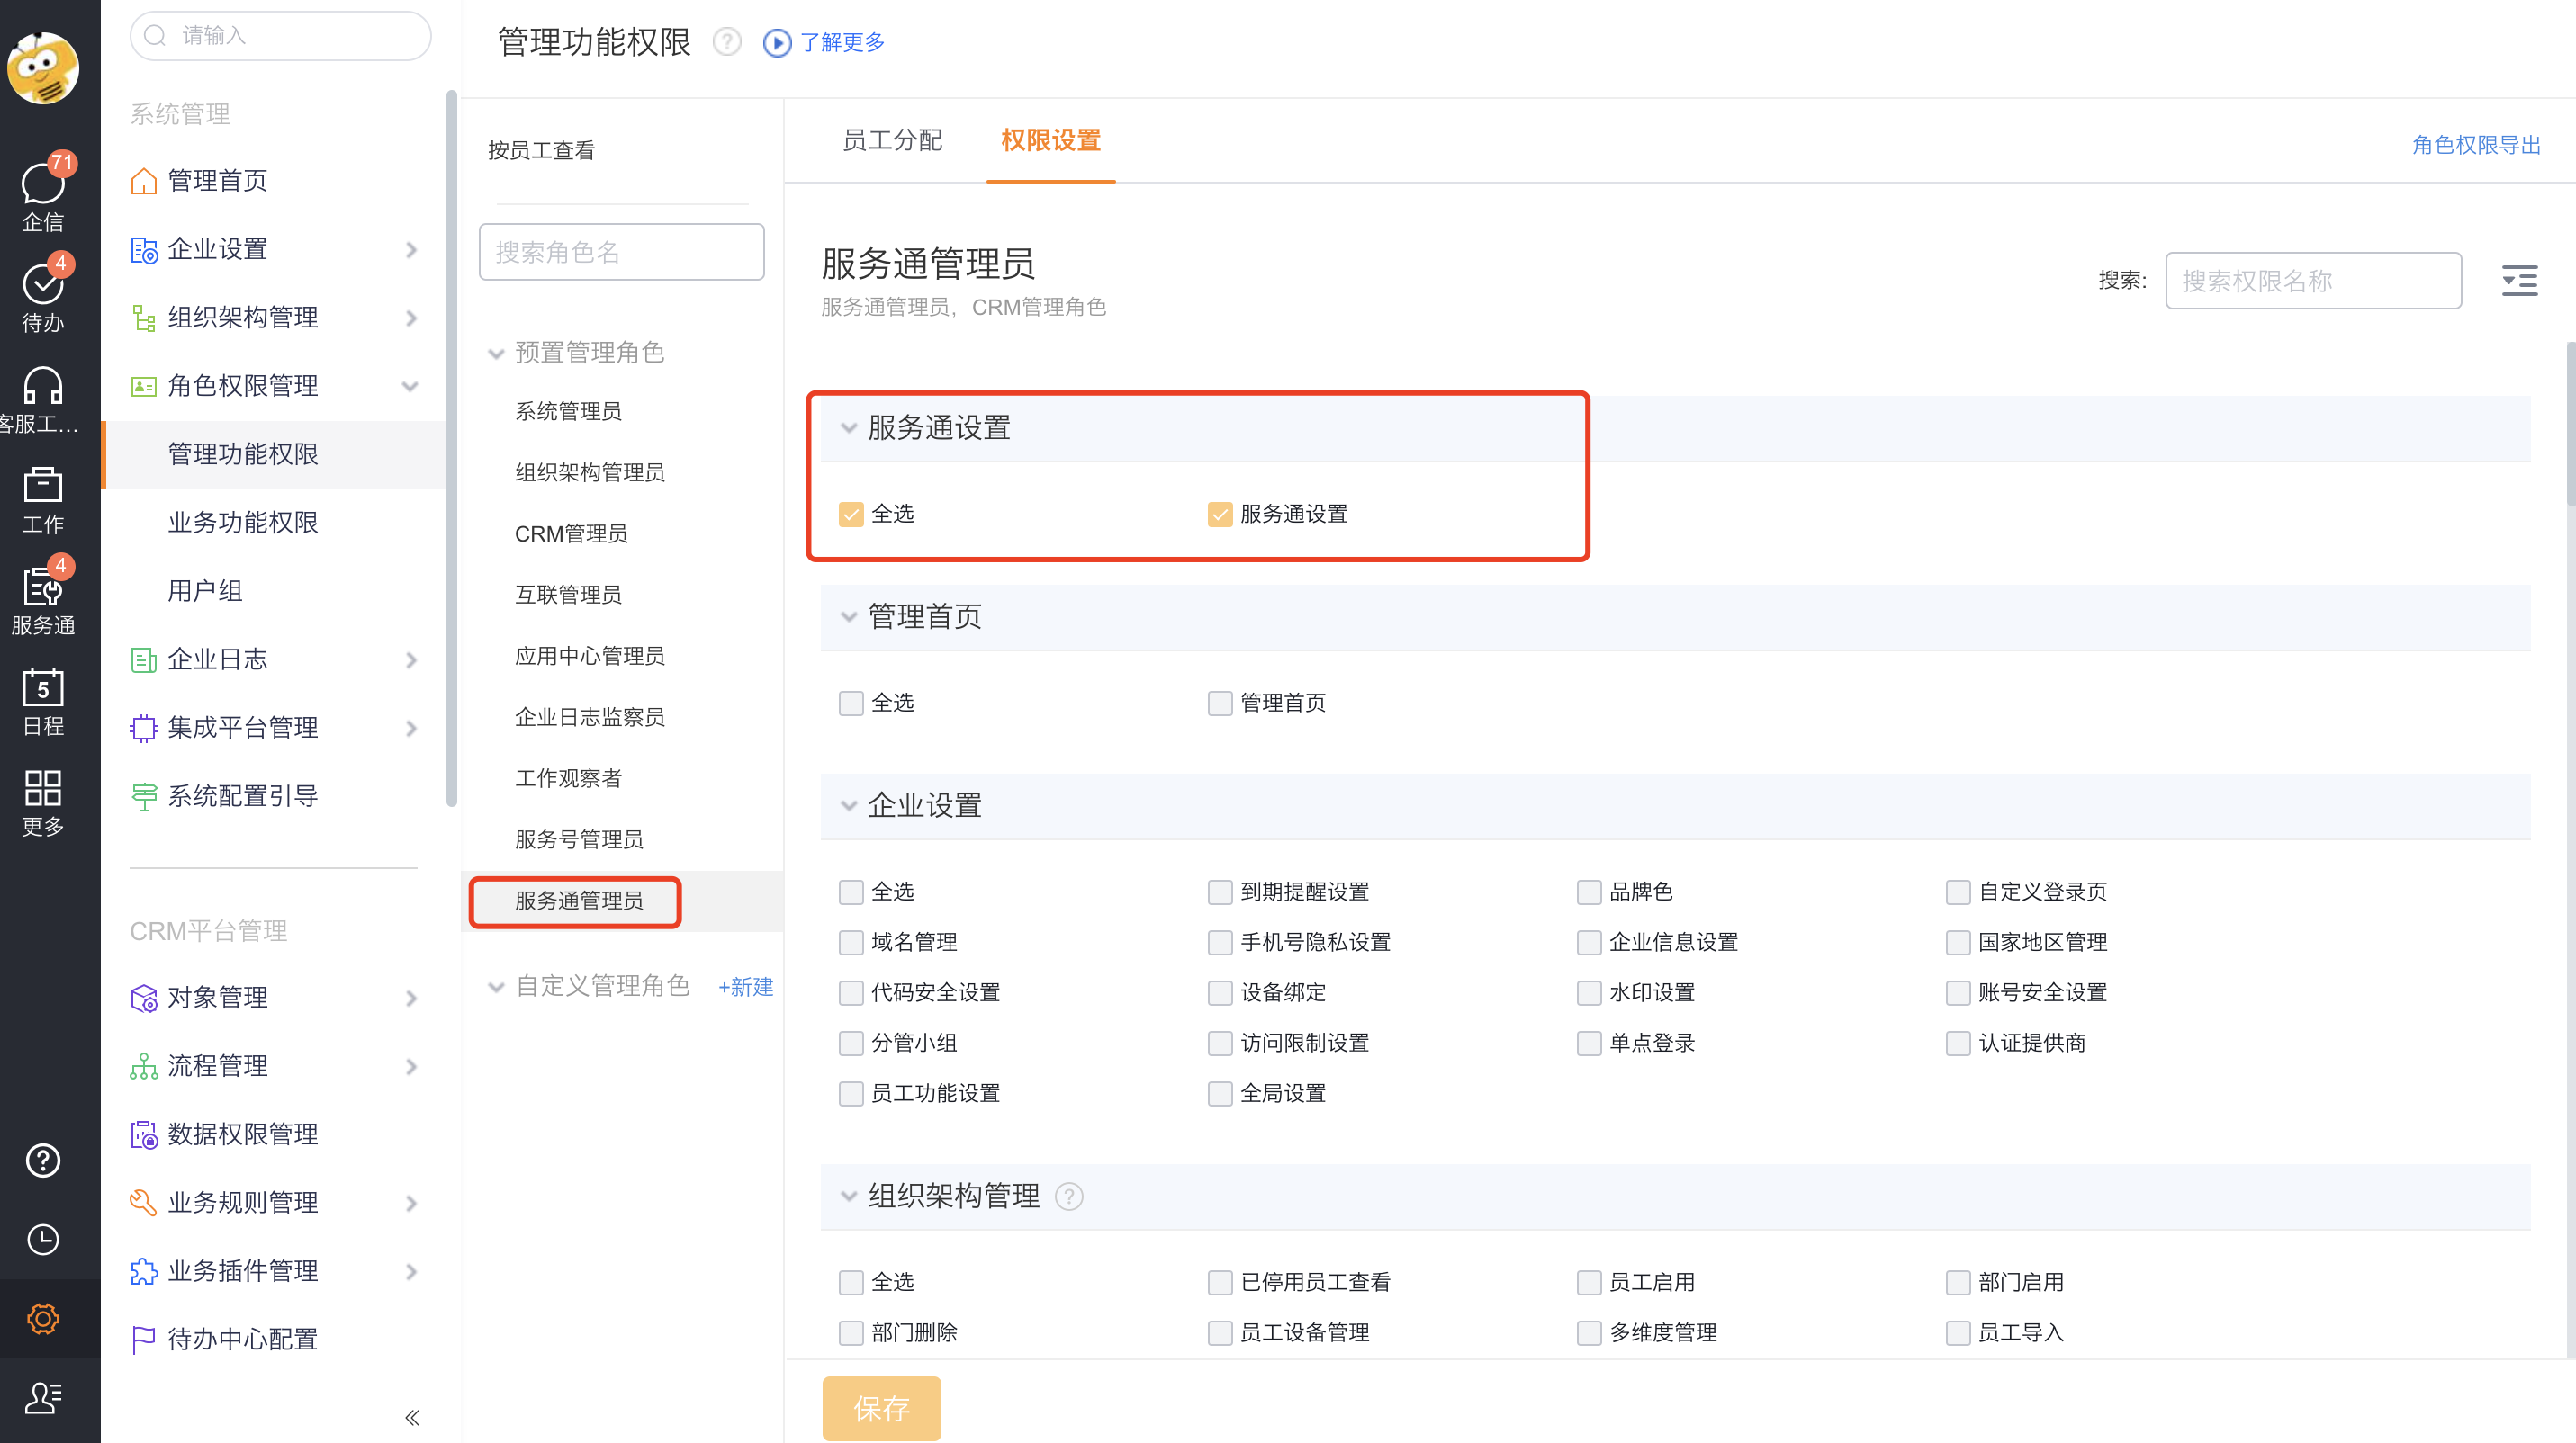2576x1443 pixels.
Task: Select 业务功能权限 menu item
Action: coord(244,522)
